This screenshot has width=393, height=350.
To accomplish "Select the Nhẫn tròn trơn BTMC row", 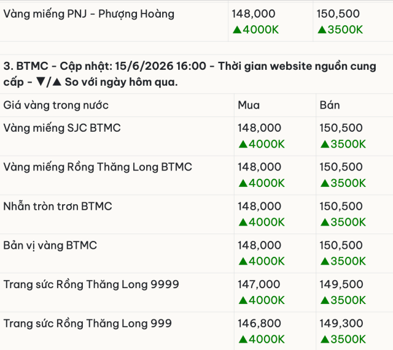I will click(x=196, y=215).
